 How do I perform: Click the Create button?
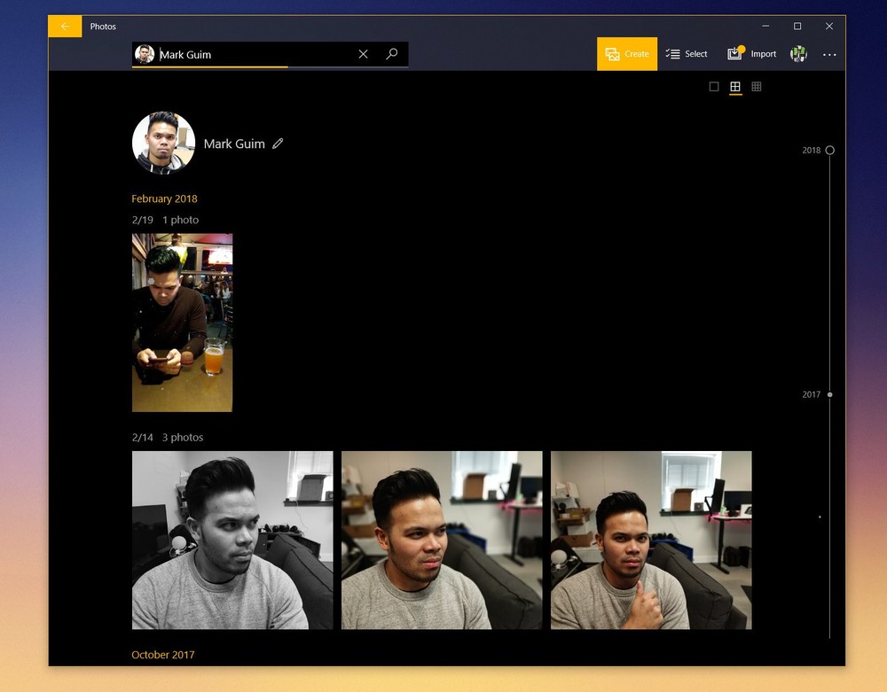(x=627, y=54)
